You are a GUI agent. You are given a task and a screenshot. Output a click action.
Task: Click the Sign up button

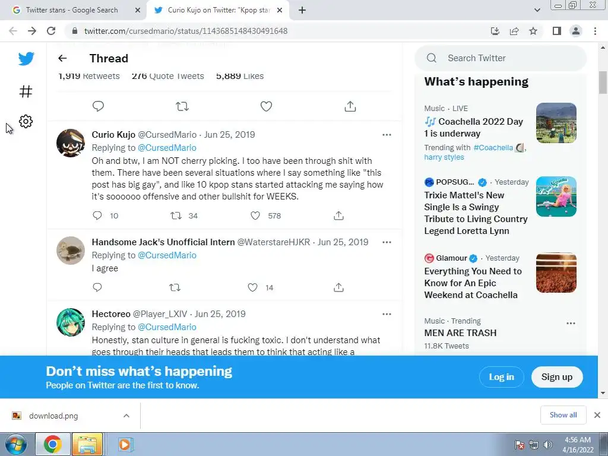pos(557,377)
